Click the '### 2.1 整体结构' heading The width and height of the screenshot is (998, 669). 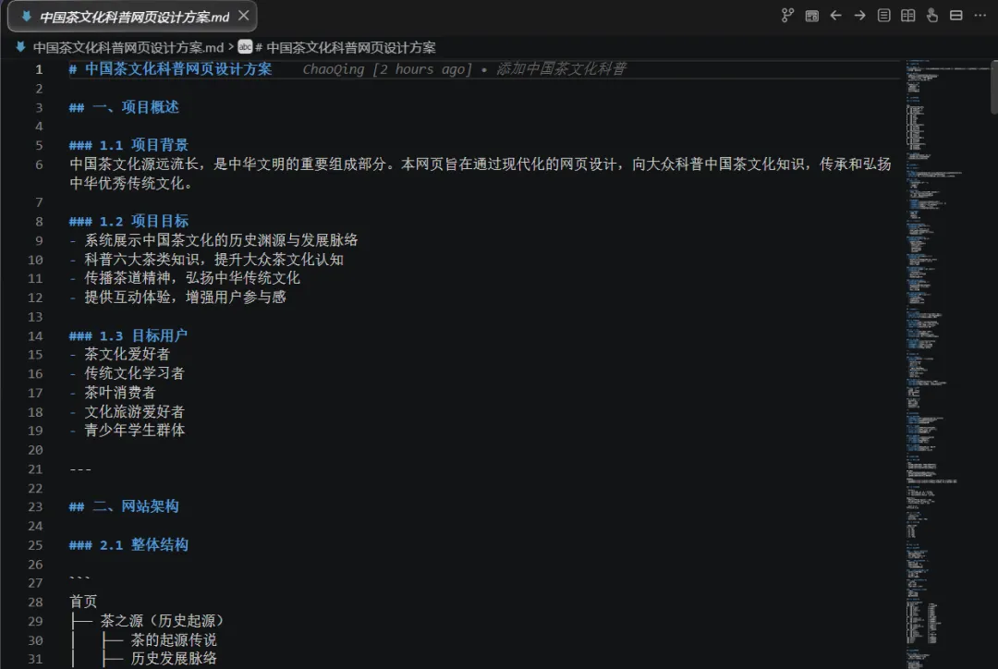tap(128, 545)
